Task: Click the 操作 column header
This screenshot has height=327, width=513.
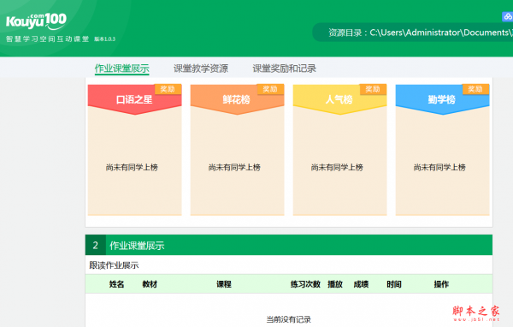Action: click(441, 284)
